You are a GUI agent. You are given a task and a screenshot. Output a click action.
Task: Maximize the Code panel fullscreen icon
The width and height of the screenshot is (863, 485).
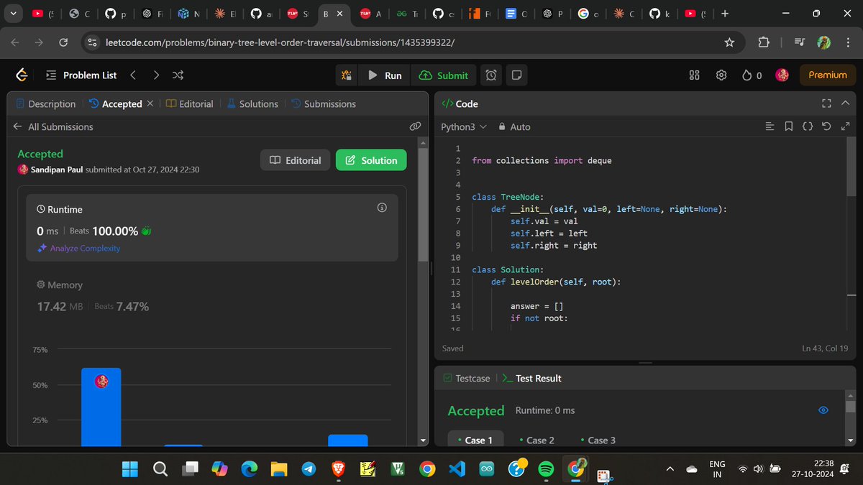click(826, 103)
